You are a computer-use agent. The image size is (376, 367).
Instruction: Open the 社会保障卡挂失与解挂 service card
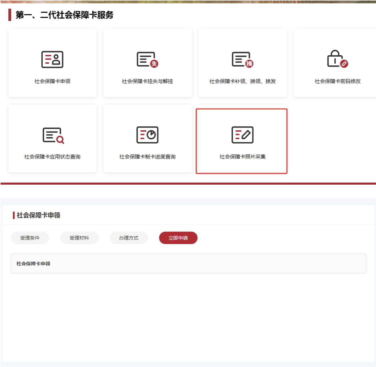pyautogui.click(x=147, y=63)
